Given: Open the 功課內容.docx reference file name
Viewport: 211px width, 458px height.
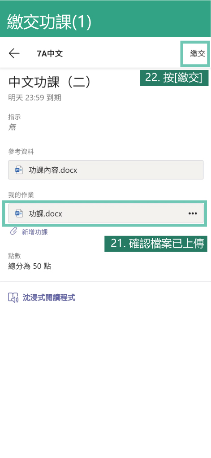Looking at the screenshot, I should coord(53,170).
